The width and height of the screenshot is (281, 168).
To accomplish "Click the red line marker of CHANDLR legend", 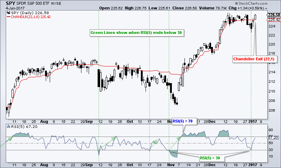I will tap(8, 17).
